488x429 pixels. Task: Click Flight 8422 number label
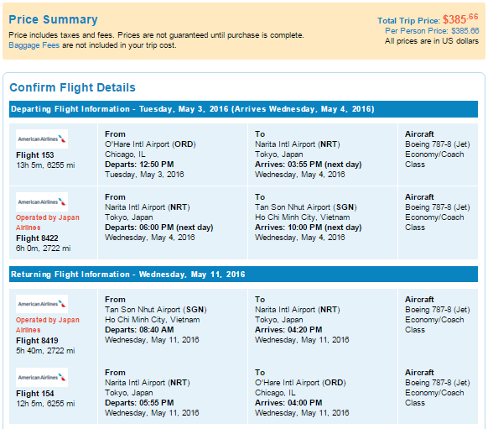(37, 238)
